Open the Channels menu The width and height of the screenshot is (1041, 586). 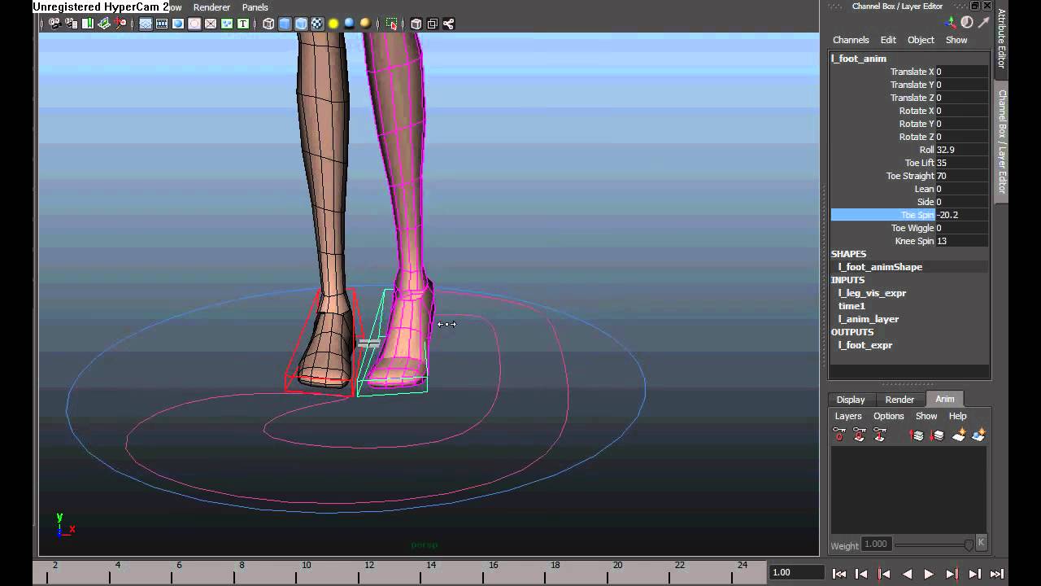click(x=851, y=40)
